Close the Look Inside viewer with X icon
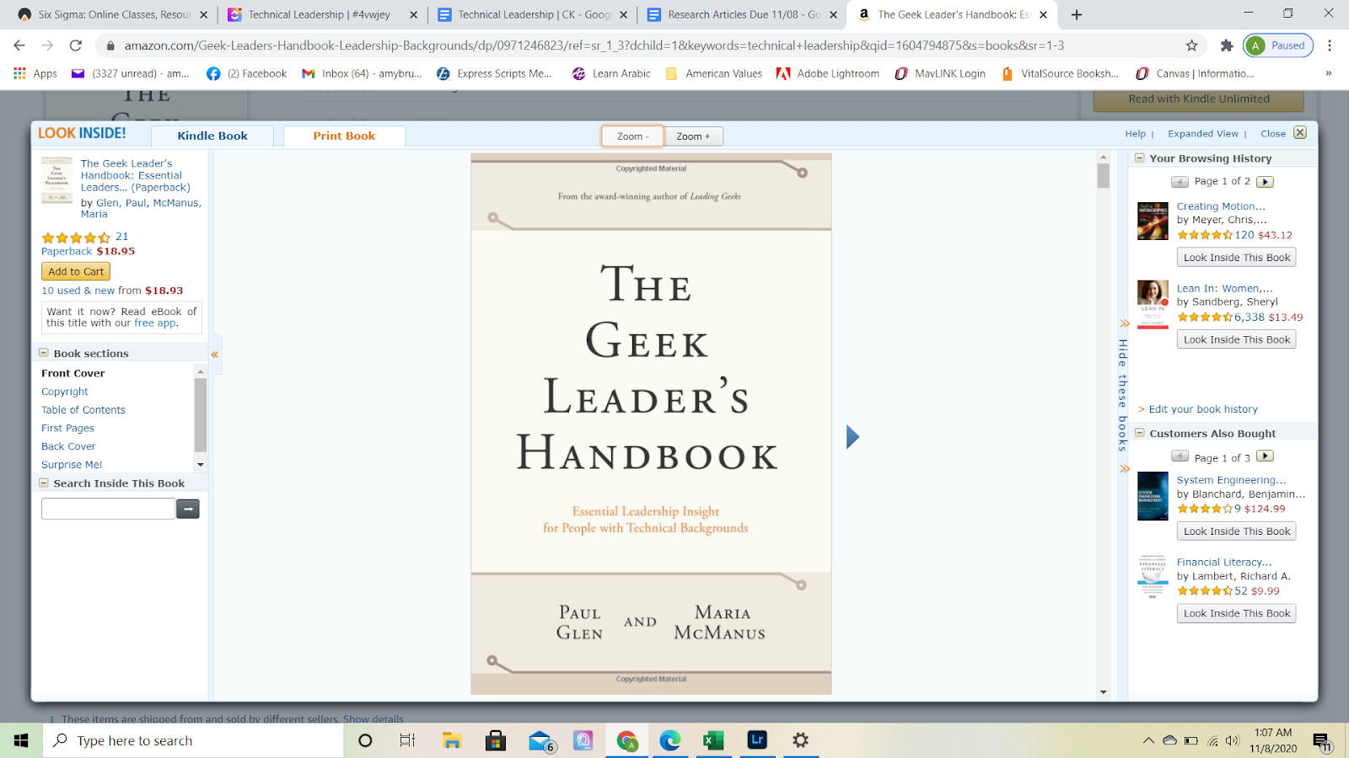This screenshot has width=1349, height=758. (x=1300, y=133)
